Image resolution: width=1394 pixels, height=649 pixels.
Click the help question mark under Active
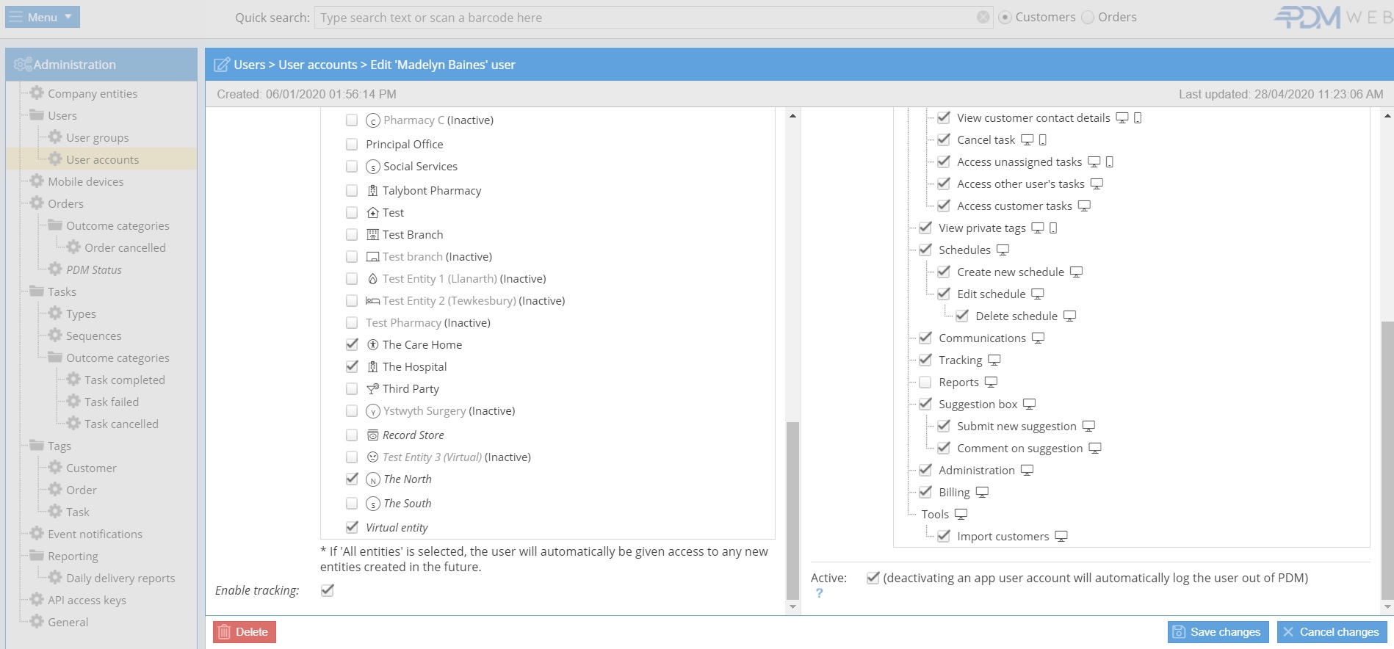pyautogui.click(x=819, y=593)
